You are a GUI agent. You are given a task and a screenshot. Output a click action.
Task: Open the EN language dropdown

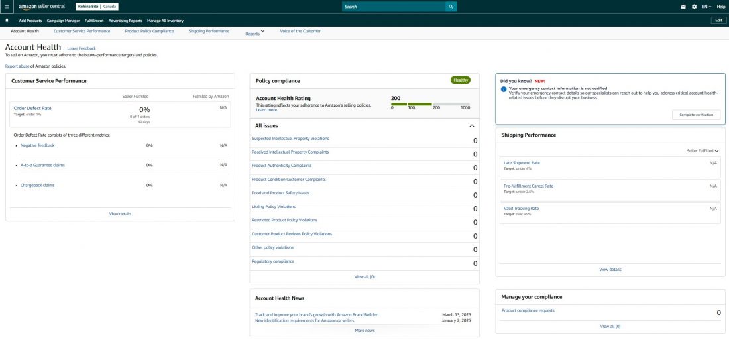pos(706,7)
